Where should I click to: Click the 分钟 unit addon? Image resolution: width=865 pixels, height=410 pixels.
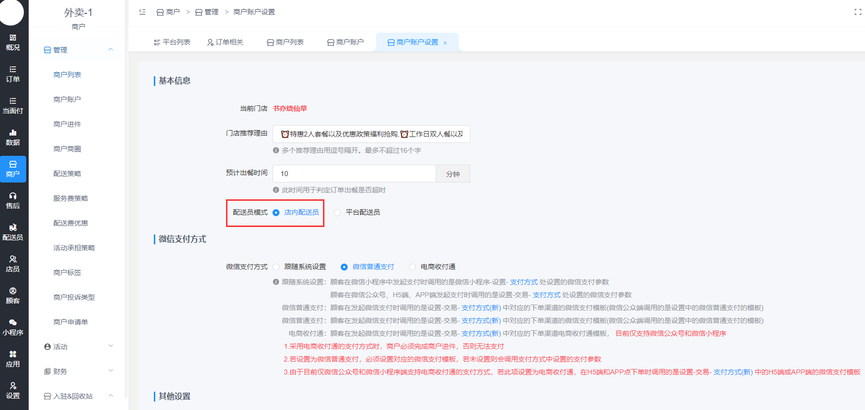pyautogui.click(x=453, y=174)
